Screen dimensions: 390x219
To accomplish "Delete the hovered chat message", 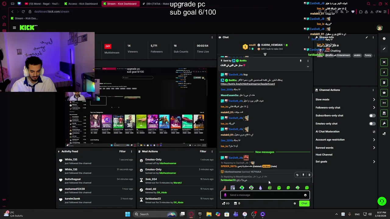I will [x=309, y=175].
